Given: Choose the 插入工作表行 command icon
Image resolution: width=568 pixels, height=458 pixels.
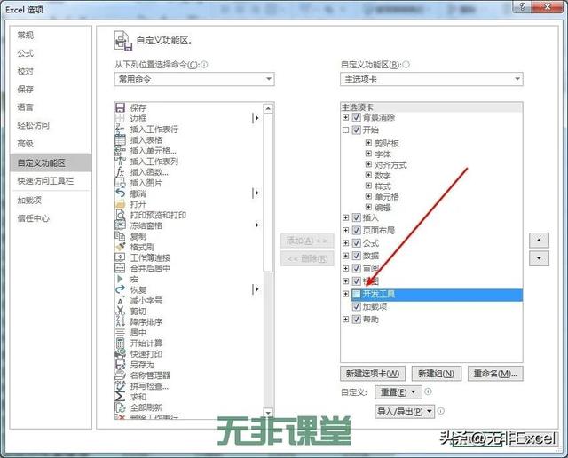Looking at the screenshot, I should [x=120, y=129].
